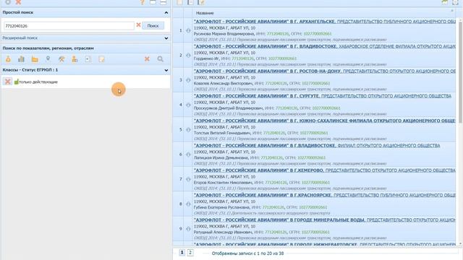Viewport: 463px width, 260px height.
Task: Click 'Губина Екатерина Руслановна' in row 8
Action: (222, 207)
